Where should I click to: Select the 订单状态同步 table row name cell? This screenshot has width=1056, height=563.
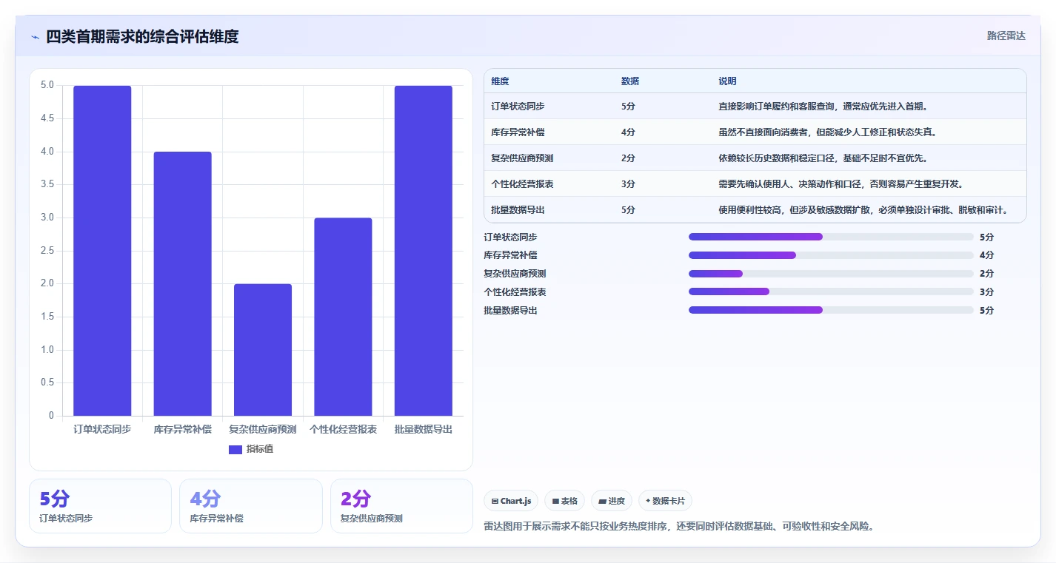click(x=518, y=107)
